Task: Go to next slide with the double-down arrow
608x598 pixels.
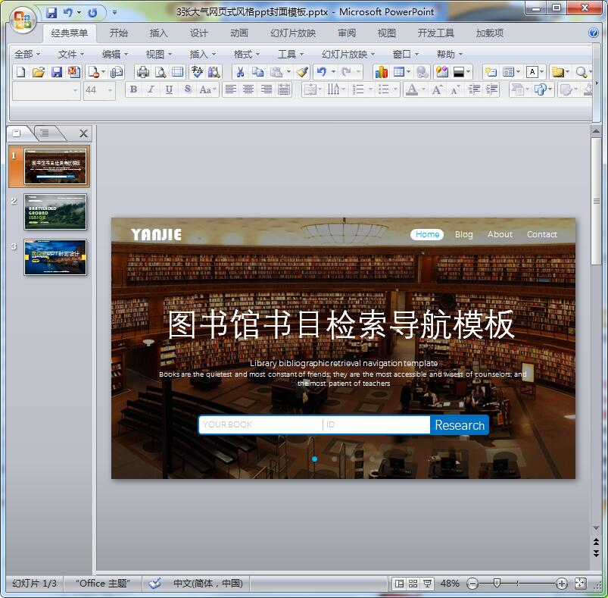Action: click(x=597, y=553)
